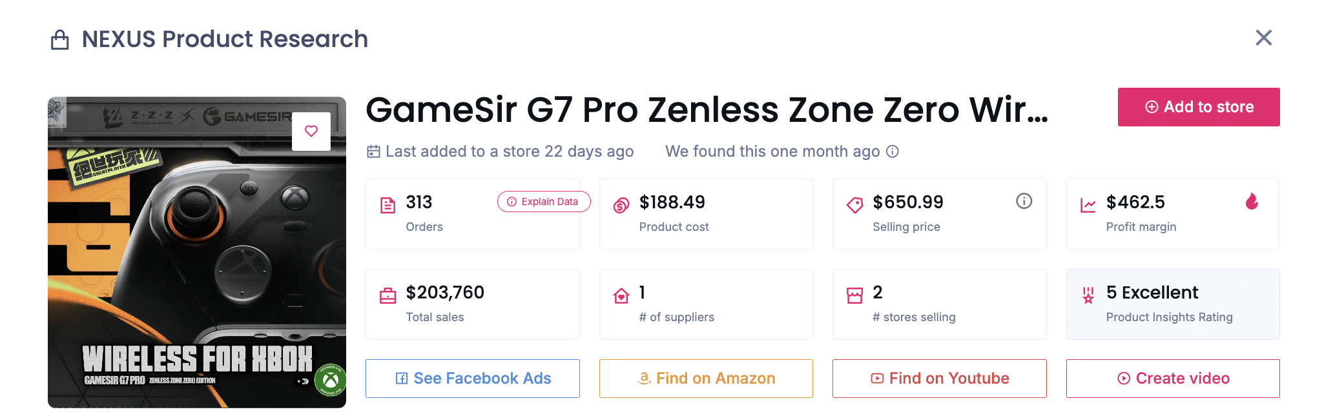Add the product to store
1333x414 pixels.
pos(1198,107)
